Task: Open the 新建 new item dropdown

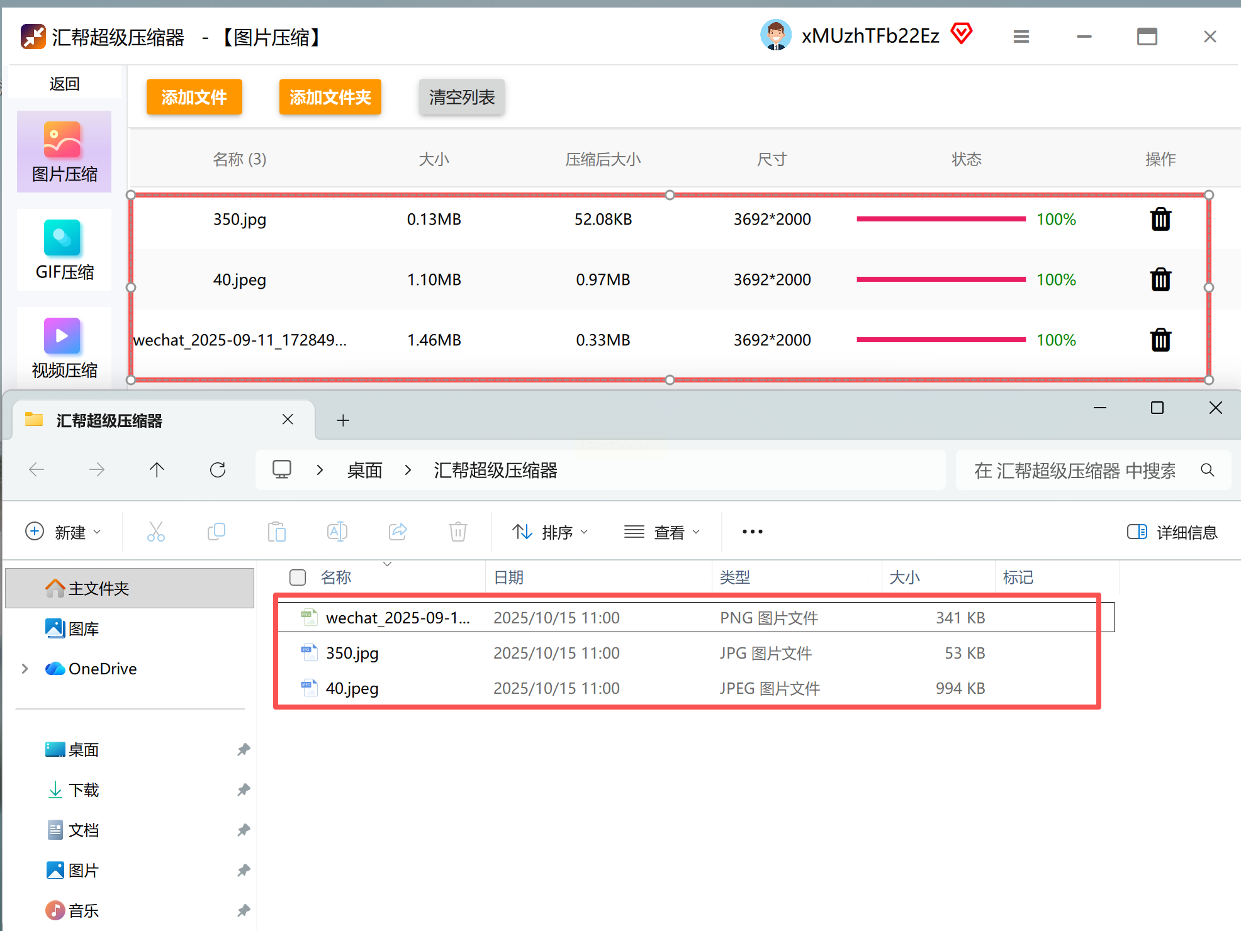Action: (63, 532)
